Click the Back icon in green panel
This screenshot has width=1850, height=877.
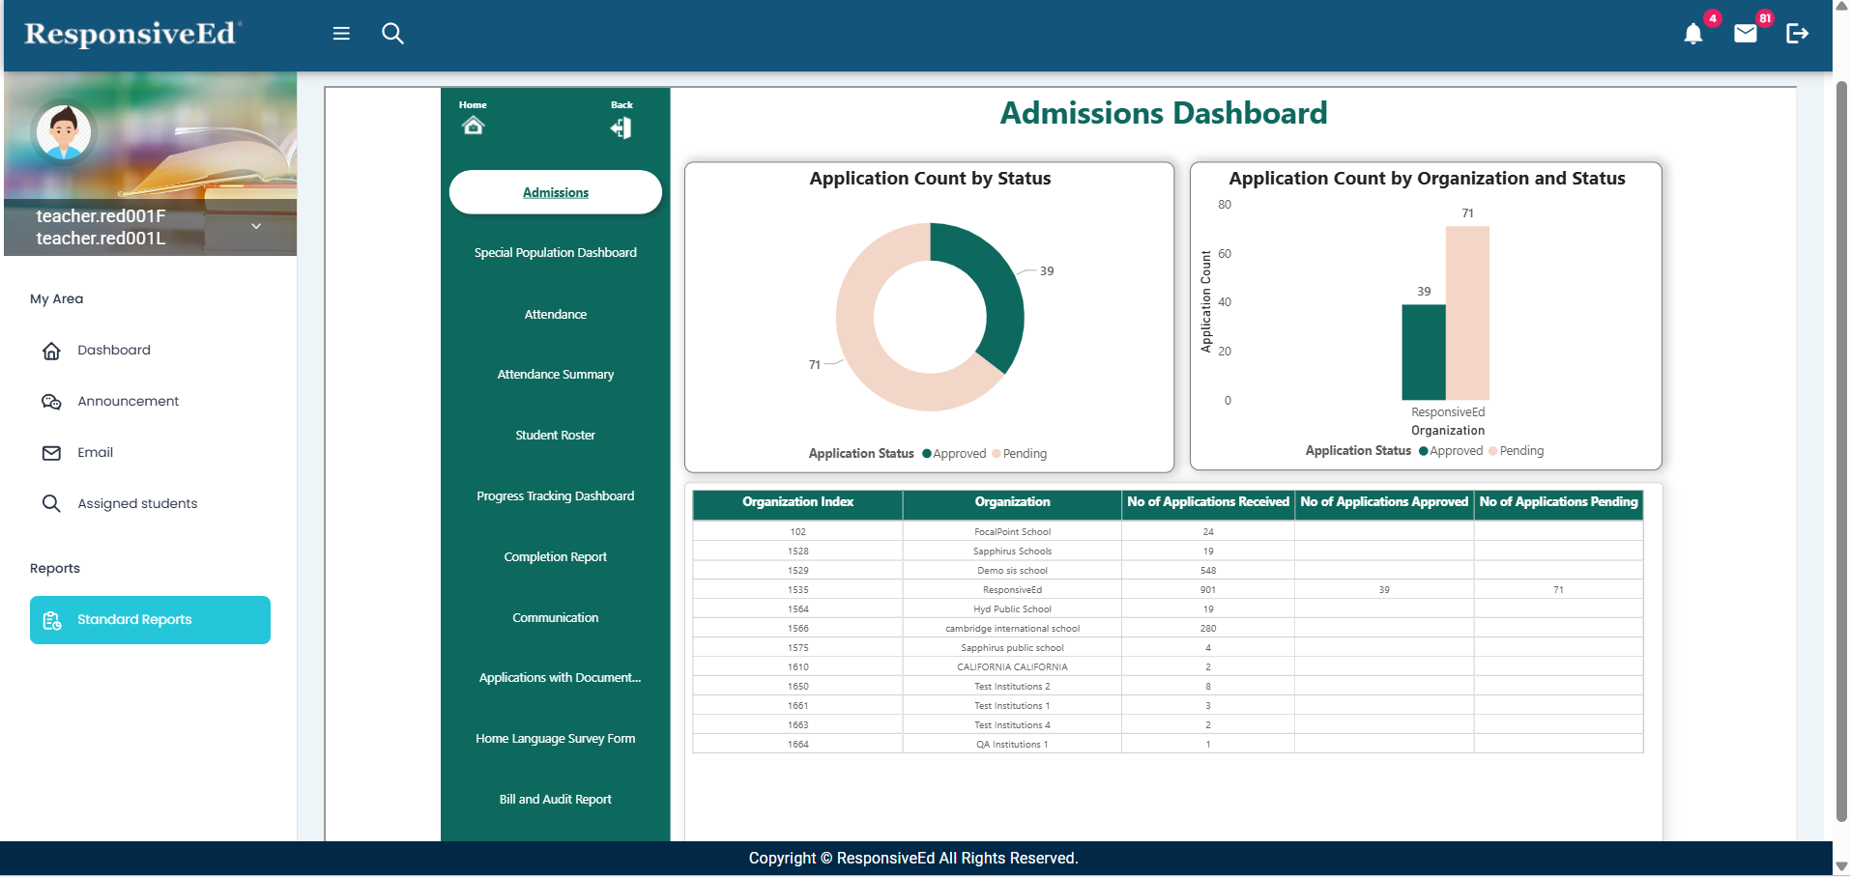click(621, 127)
